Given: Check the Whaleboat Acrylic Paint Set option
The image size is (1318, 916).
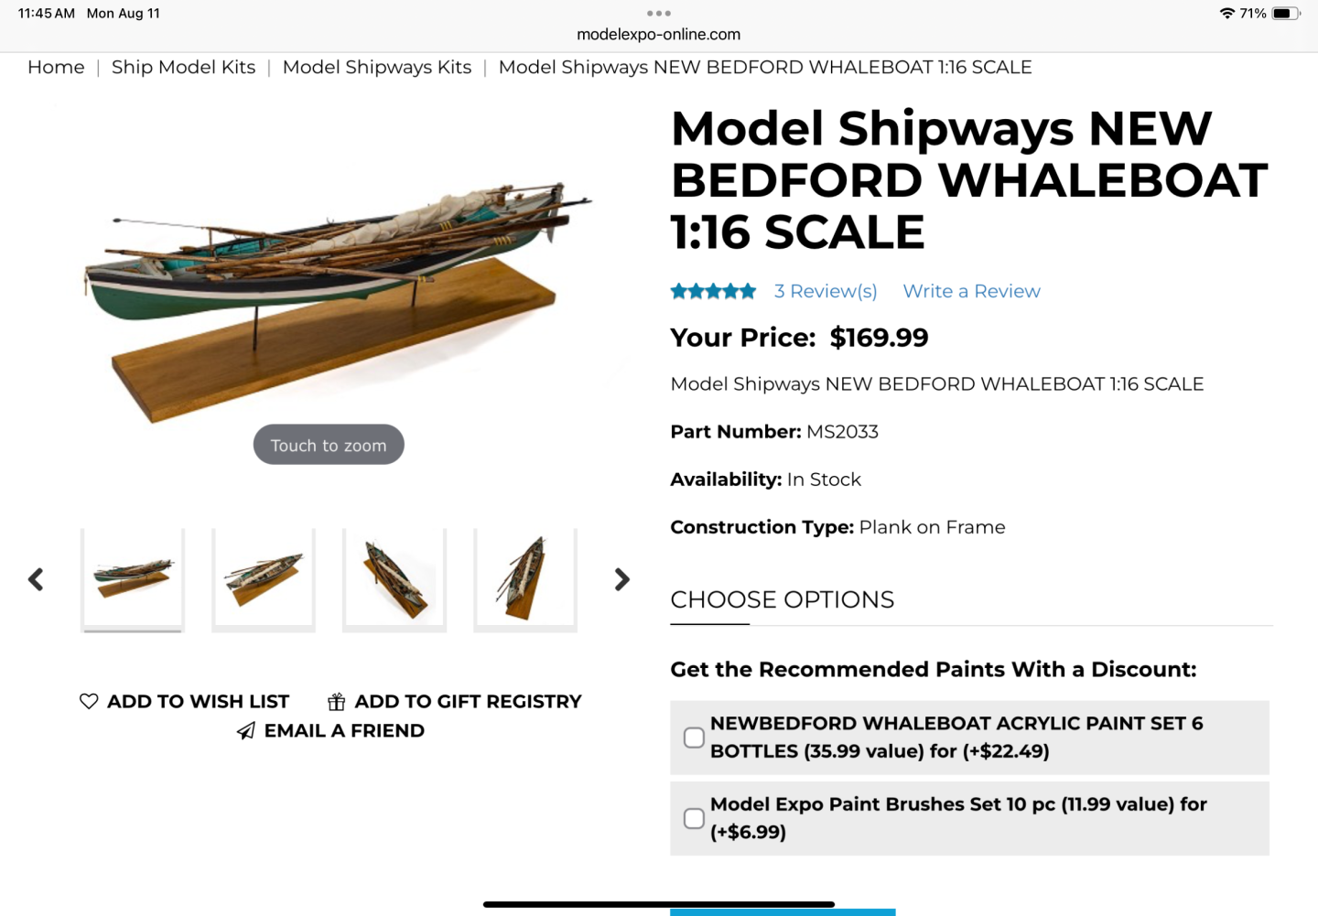Looking at the screenshot, I should (694, 738).
